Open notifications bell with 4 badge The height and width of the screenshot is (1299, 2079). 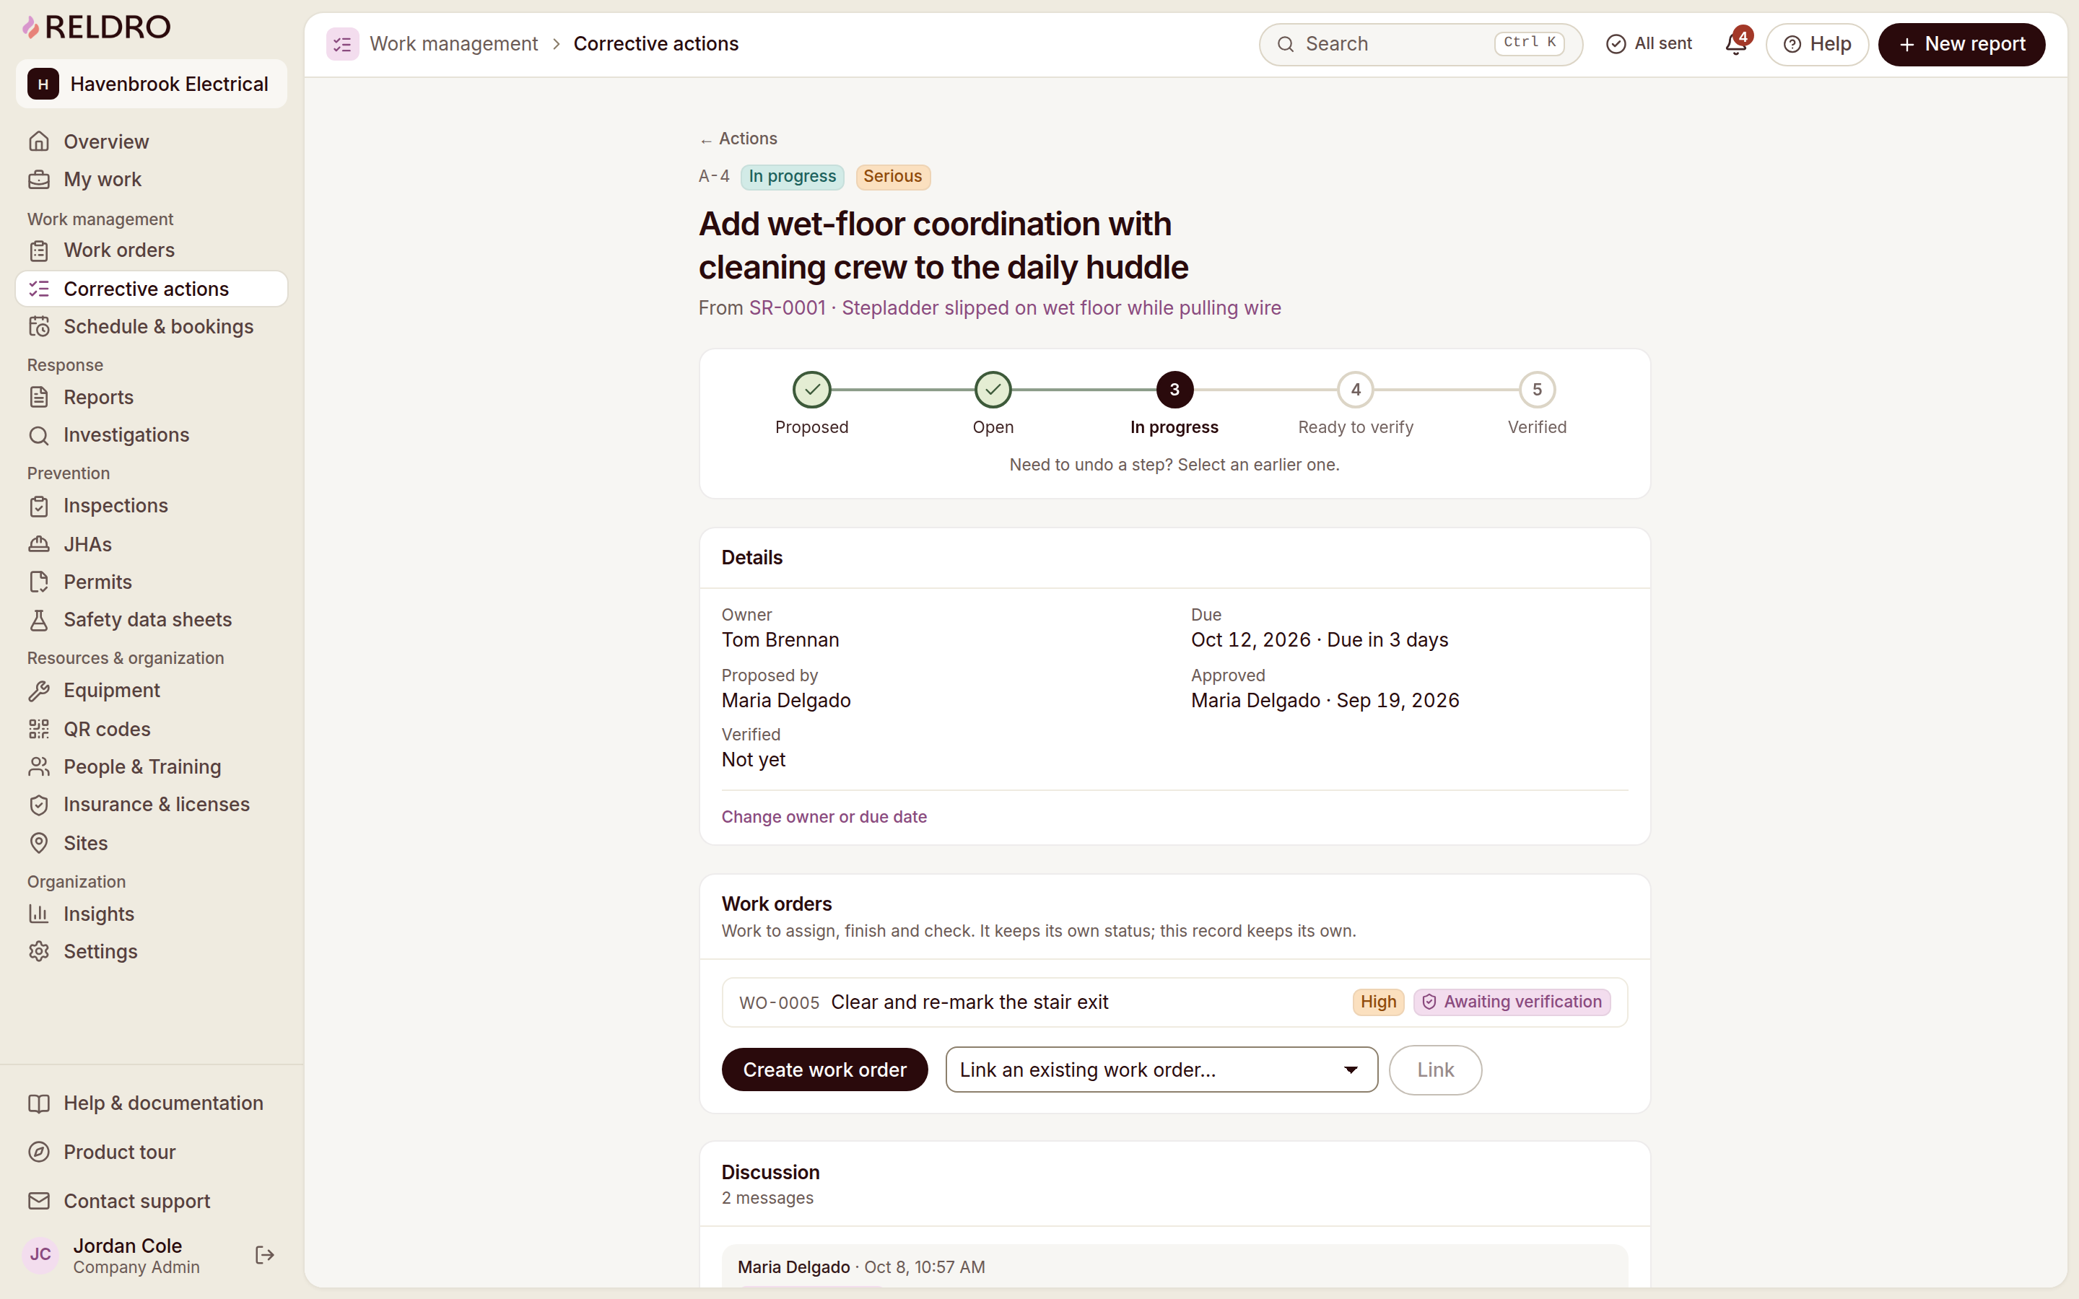pos(1737,43)
